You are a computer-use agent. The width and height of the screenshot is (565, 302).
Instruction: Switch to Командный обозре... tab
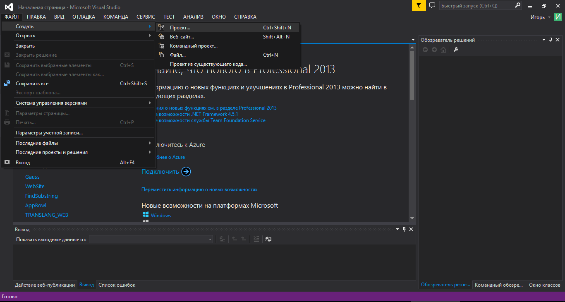click(499, 285)
